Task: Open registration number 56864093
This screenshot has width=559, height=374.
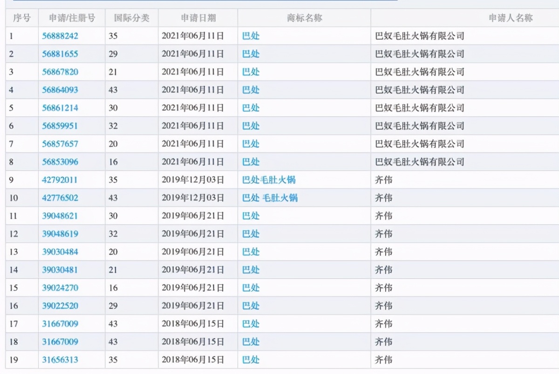Action: [60, 90]
